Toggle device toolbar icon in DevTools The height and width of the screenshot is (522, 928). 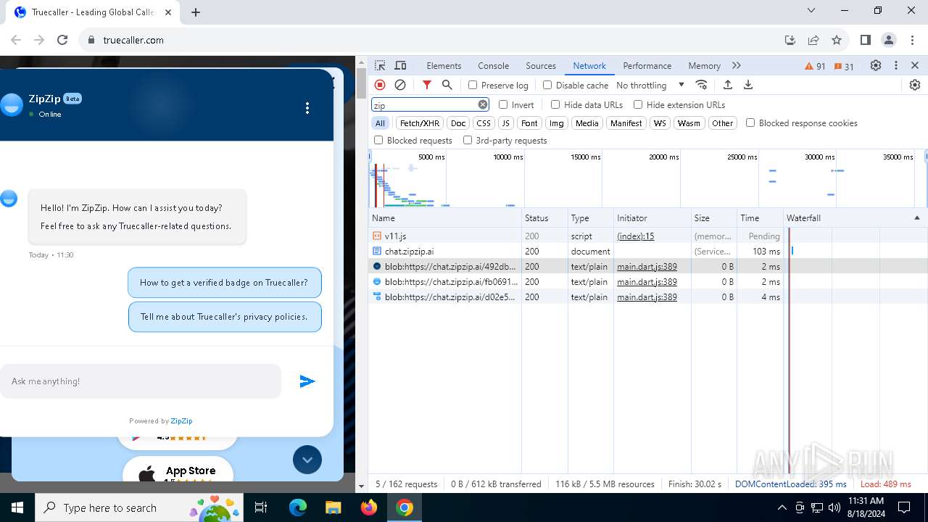tap(400, 65)
